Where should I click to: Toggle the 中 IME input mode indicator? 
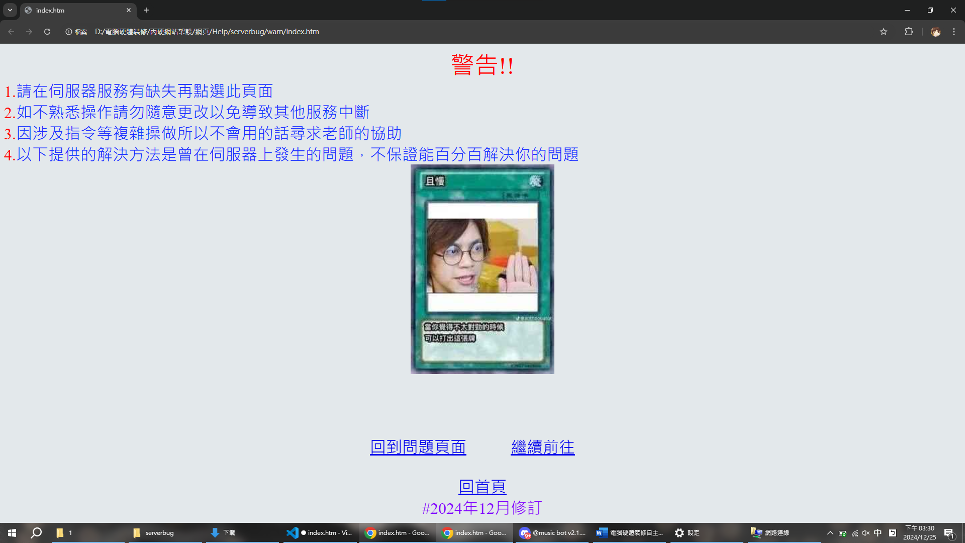pyautogui.click(x=878, y=533)
